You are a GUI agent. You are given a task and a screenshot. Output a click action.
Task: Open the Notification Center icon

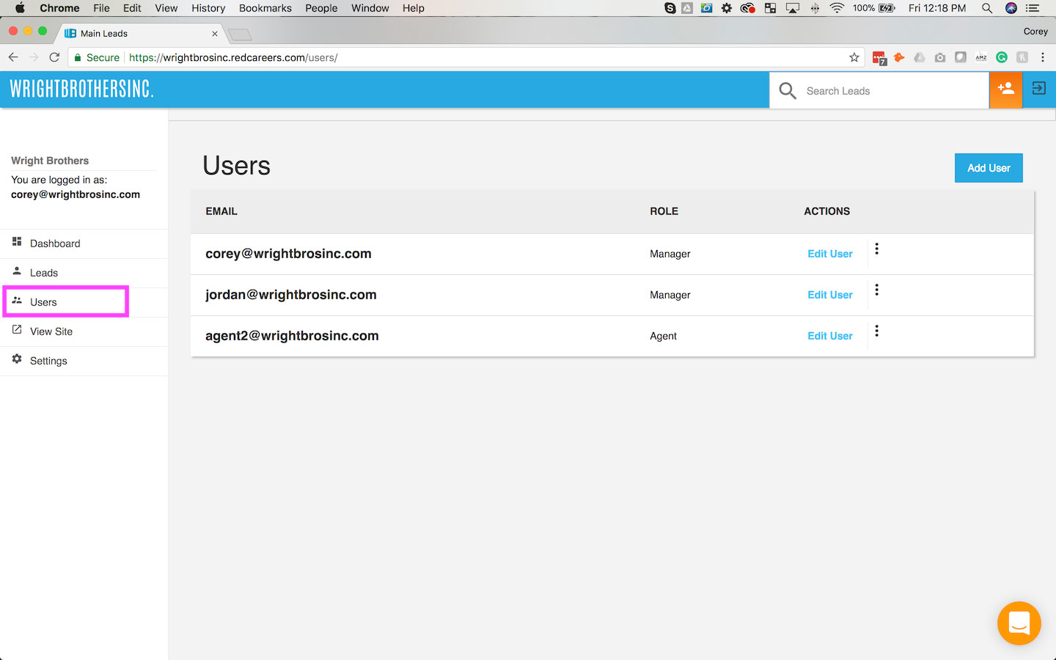[x=1033, y=8]
